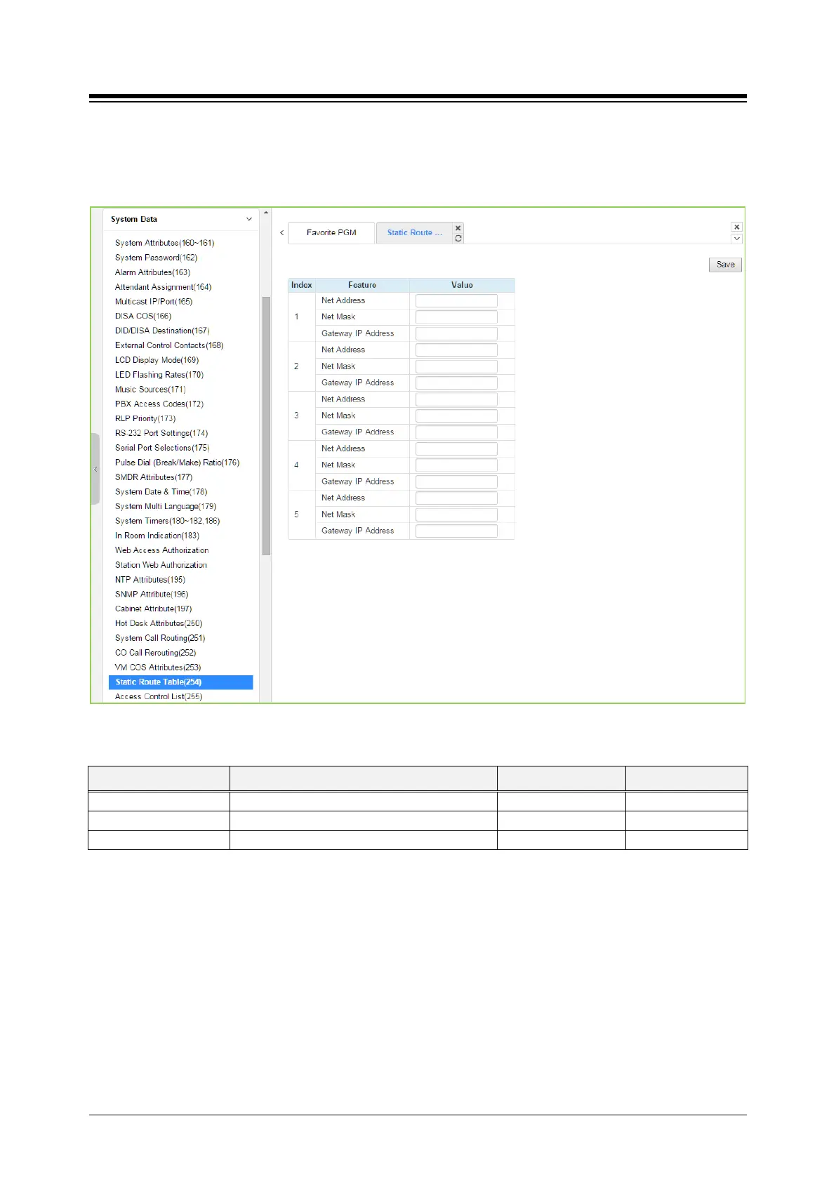836x1182 pixels.
Task: Switch to the Favorite PGM tab
Action: point(331,232)
